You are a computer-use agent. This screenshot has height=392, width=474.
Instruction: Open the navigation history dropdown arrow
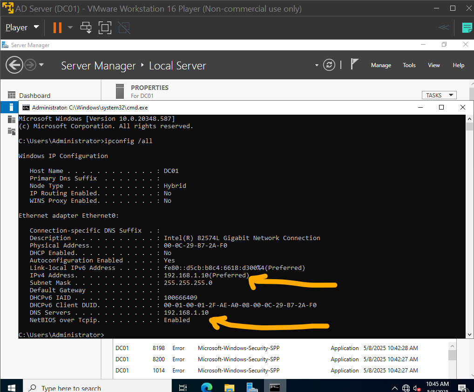click(x=41, y=65)
